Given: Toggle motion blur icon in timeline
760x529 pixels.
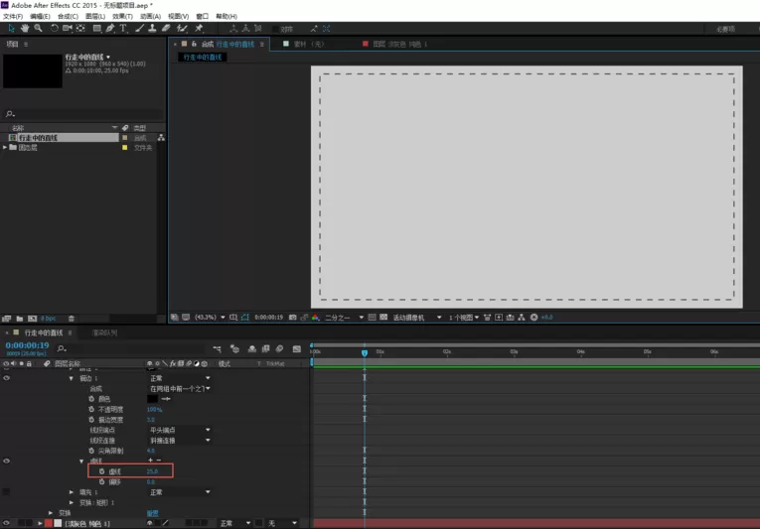Looking at the screenshot, I should [x=280, y=348].
